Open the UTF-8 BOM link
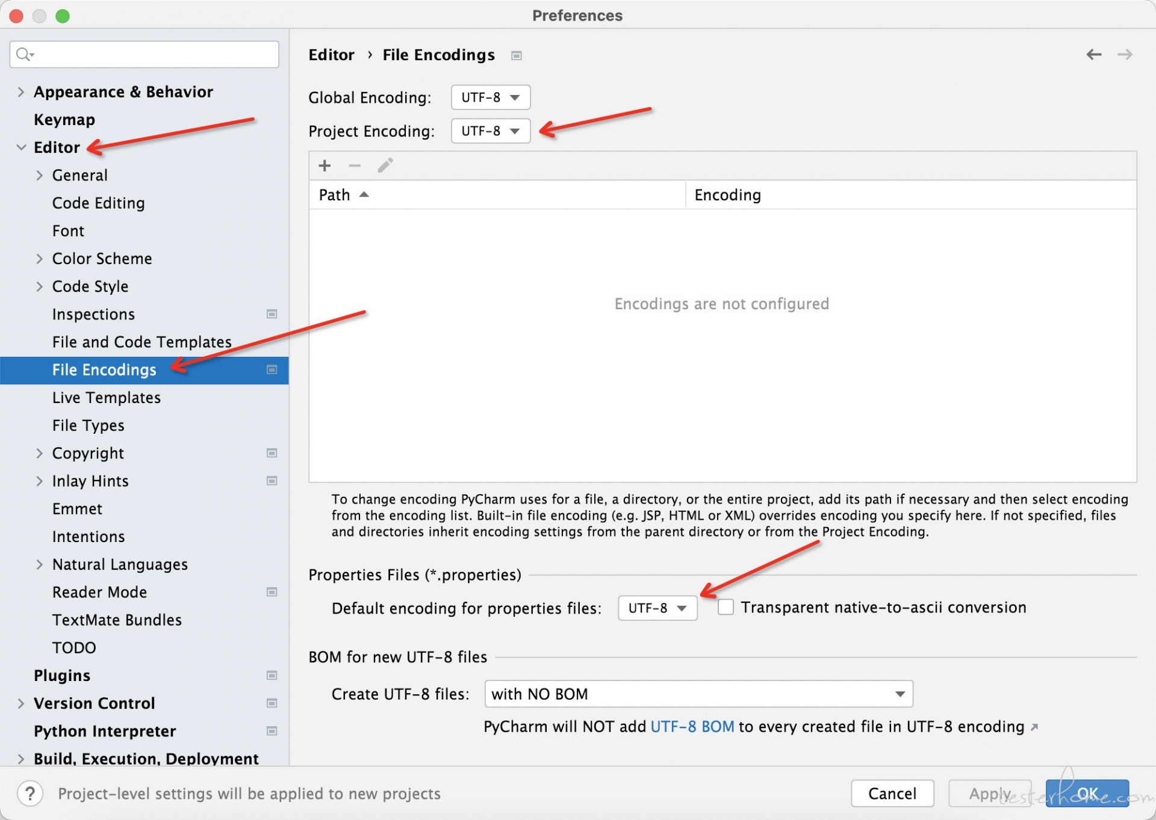1156x820 pixels. coord(692,727)
